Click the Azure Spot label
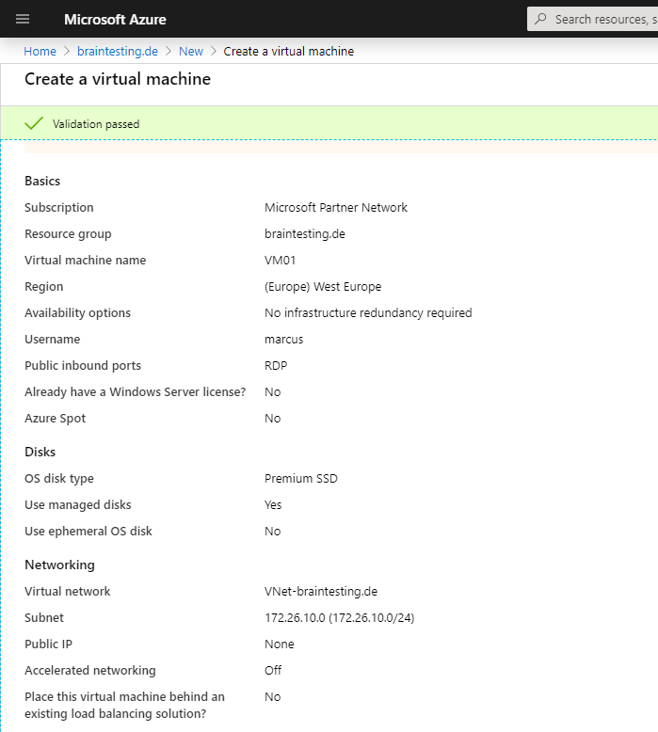 pyautogui.click(x=56, y=419)
